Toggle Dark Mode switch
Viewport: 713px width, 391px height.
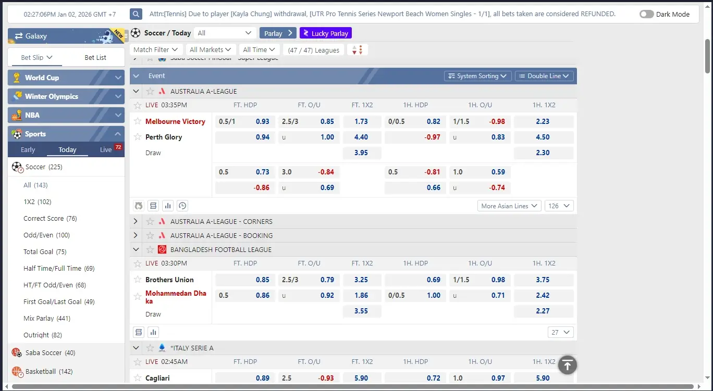coord(646,14)
